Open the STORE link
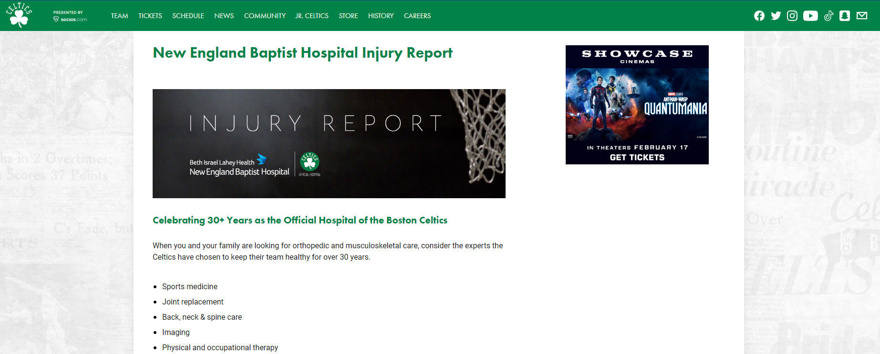 pos(348,16)
